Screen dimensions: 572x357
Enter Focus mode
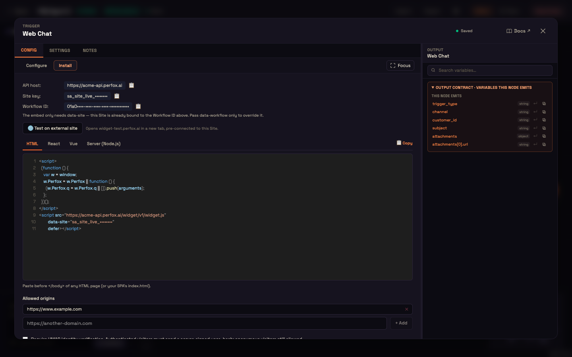pyautogui.click(x=400, y=65)
